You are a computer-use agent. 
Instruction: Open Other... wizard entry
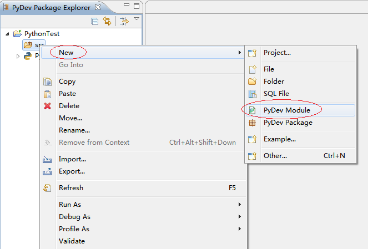click(x=275, y=156)
